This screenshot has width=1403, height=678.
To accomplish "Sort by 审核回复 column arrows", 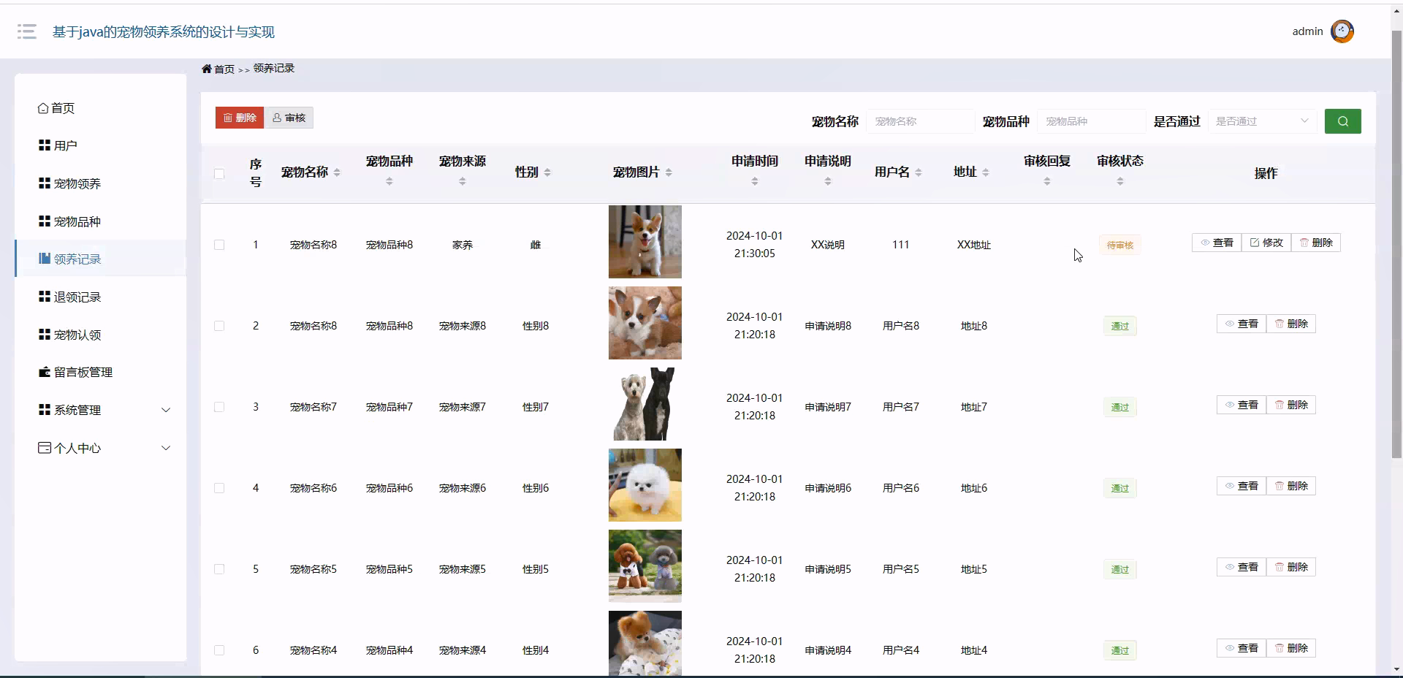I will pyautogui.click(x=1047, y=181).
